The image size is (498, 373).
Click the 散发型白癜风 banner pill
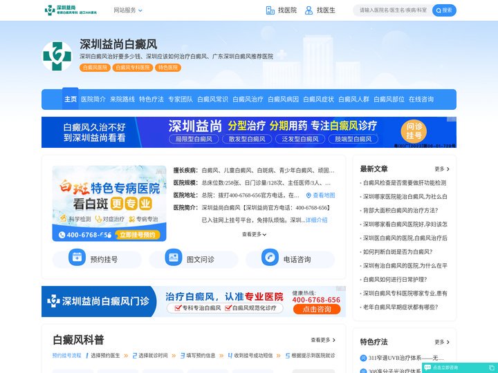pyautogui.click(x=247, y=139)
